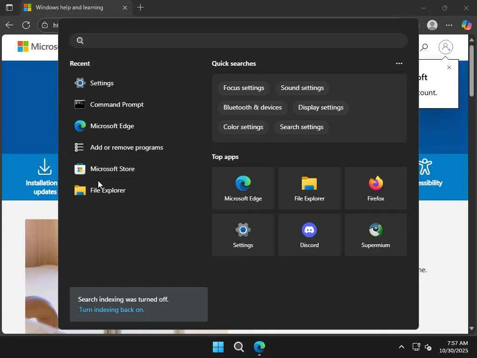Focus the Windows search text field
The width and height of the screenshot is (477, 358).
238,41
